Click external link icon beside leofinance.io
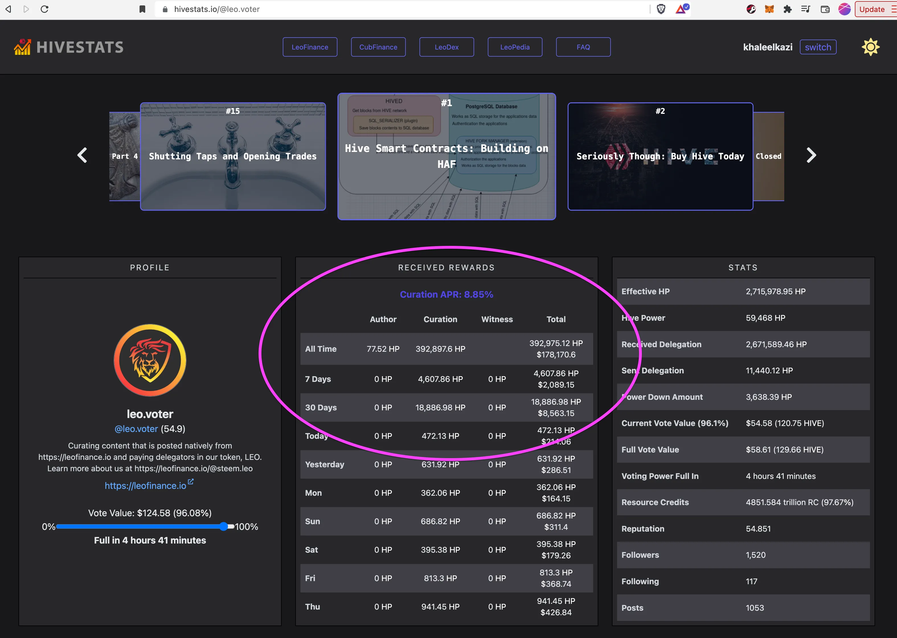 click(x=191, y=481)
